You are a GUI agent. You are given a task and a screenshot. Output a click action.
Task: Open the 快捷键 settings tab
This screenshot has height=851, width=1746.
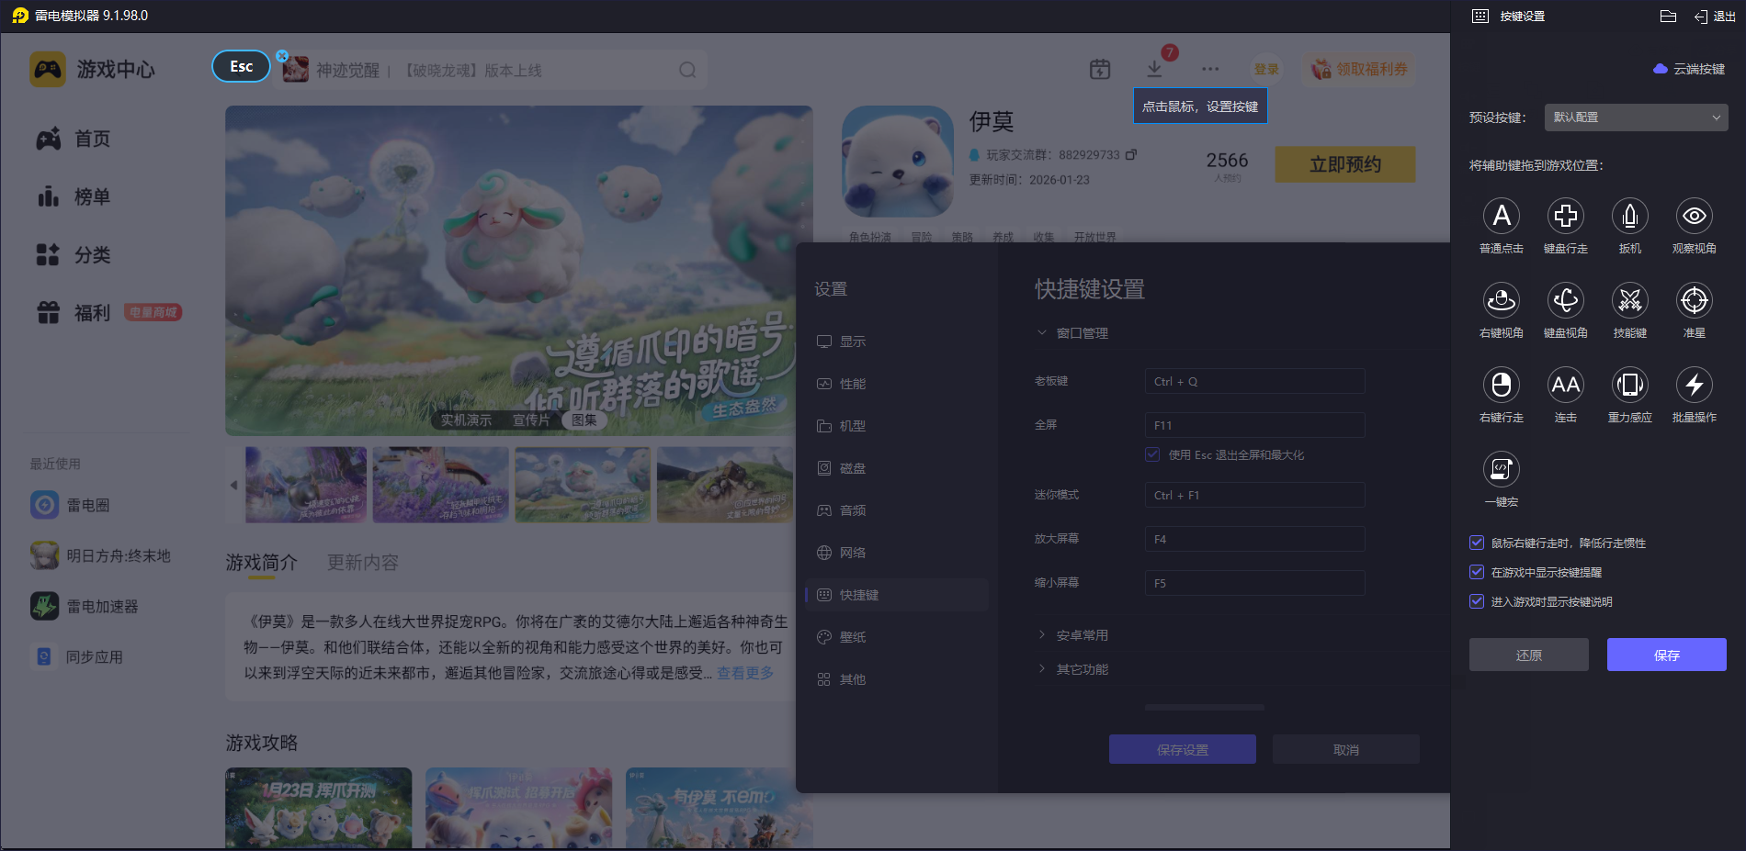point(858,595)
